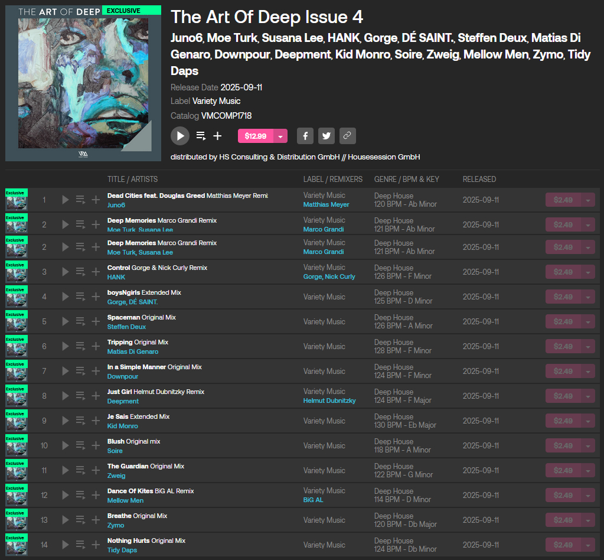Viewport: 604px width, 560px height.
Task: Visit remixer Marco Grandi's page
Action: click(322, 229)
